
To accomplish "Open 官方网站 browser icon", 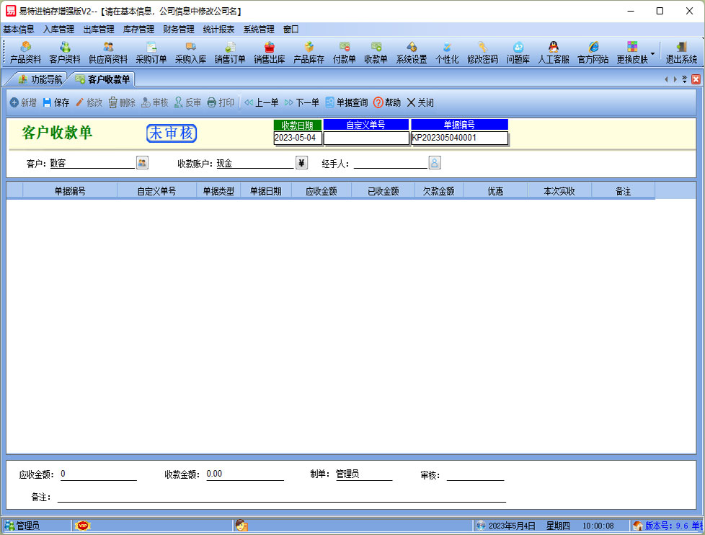I will (593, 53).
